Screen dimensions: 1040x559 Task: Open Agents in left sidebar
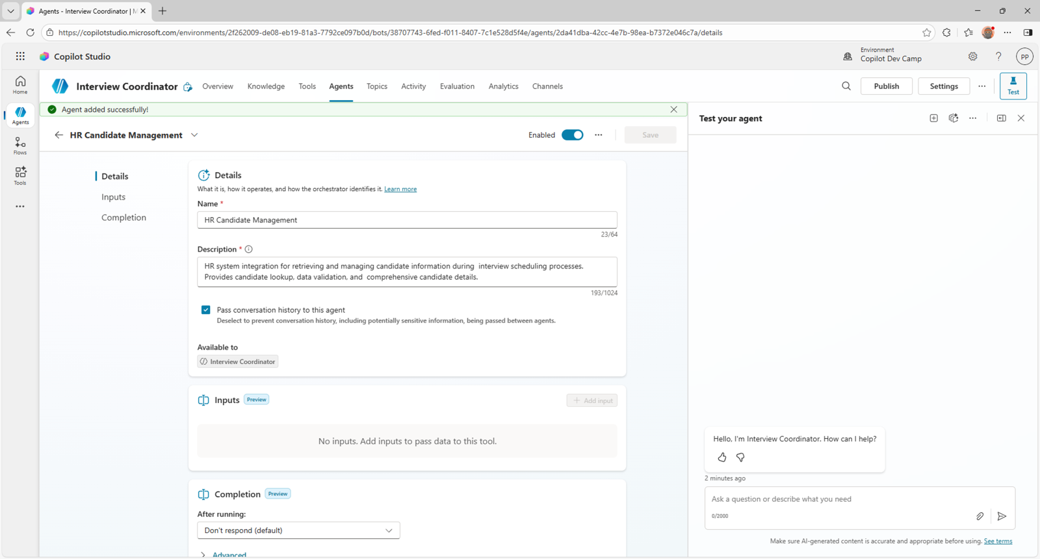click(20, 115)
